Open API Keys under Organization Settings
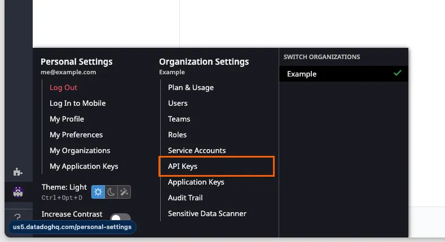This screenshot has width=445, height=242. (217, 167)
